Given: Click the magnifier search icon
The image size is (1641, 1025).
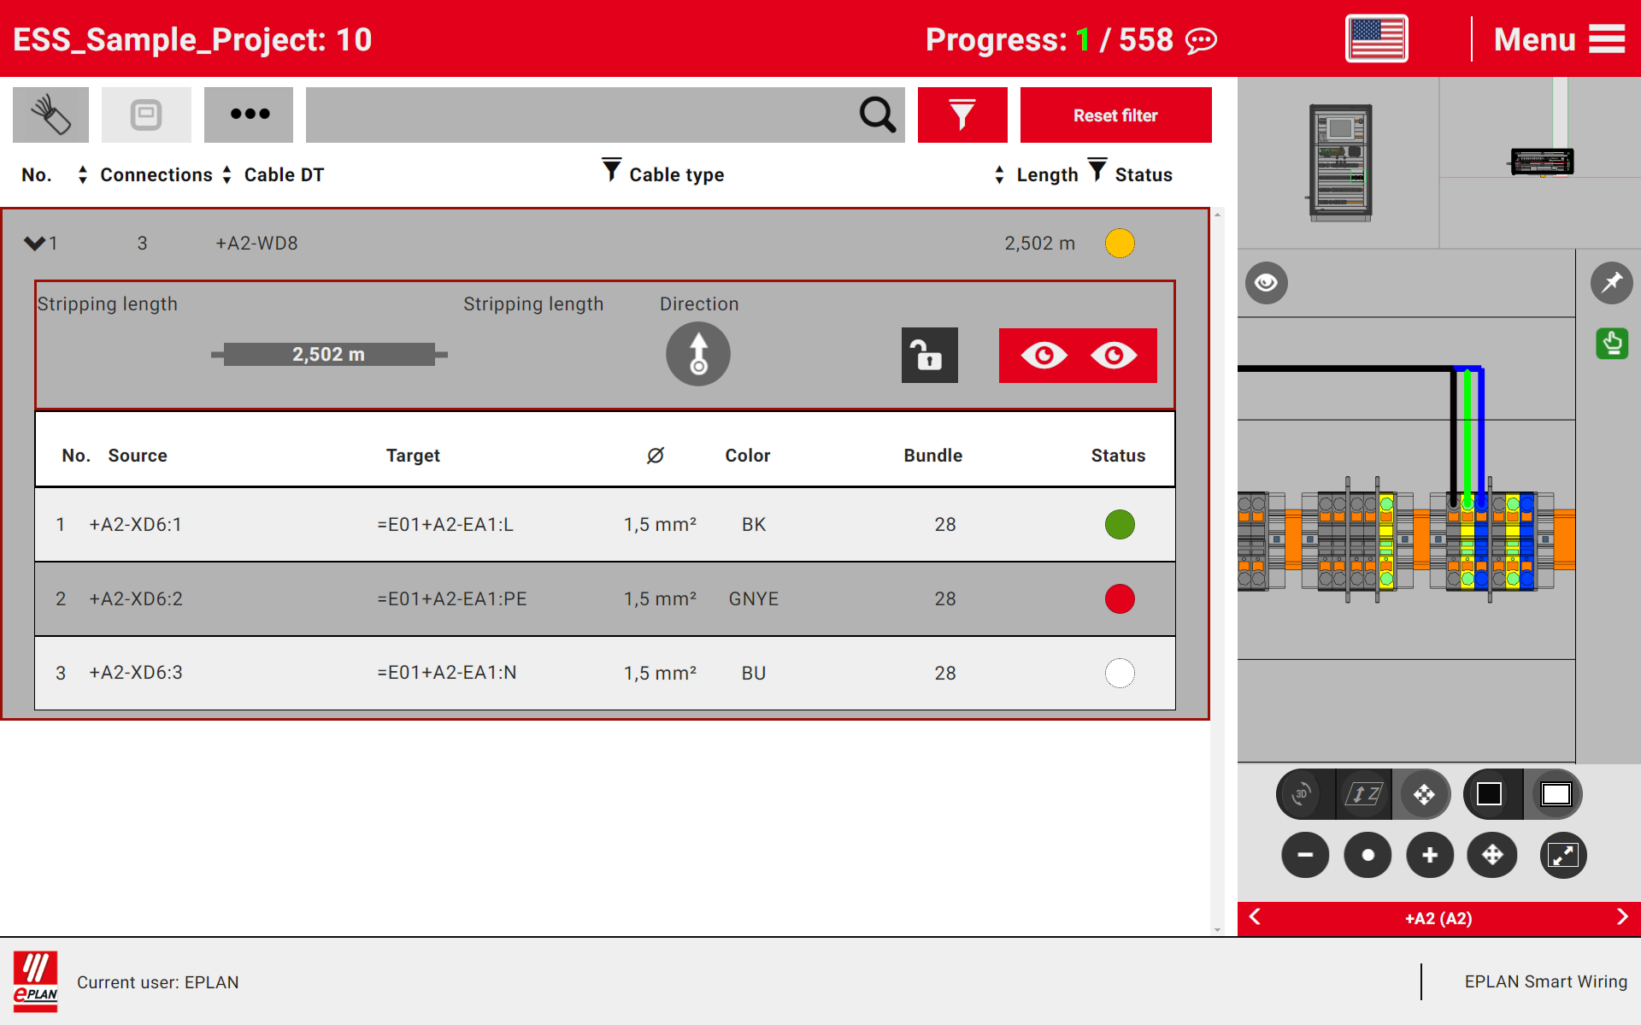Looking at the screenshot, I should [x=877, y=115].
